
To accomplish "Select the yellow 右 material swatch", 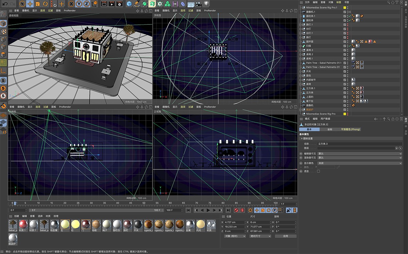I will pyautogui.click(x=75, y=224).
